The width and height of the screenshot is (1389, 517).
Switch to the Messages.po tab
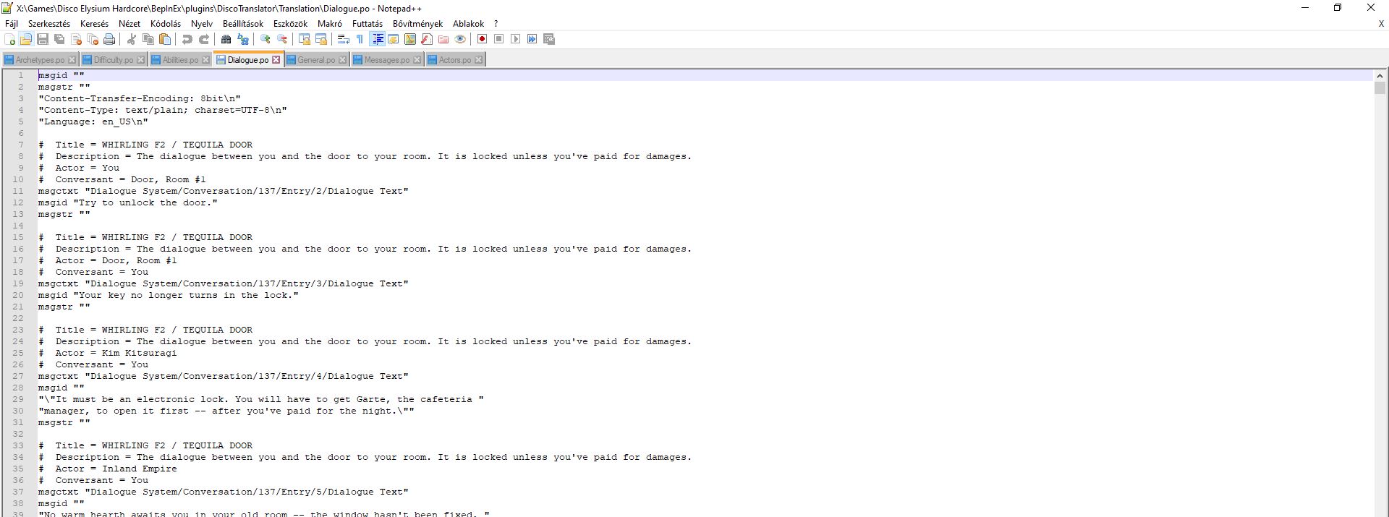pyautogui.click(x=386, y=60)
